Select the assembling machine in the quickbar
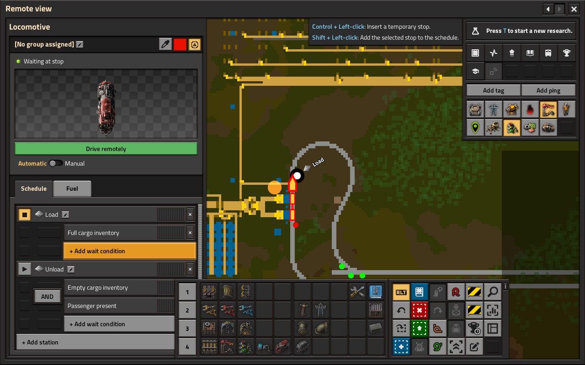585x365 pixels. 209,328
